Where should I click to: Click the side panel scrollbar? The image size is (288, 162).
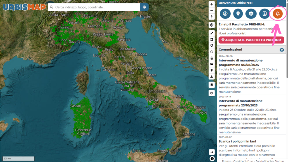[287, 41]
